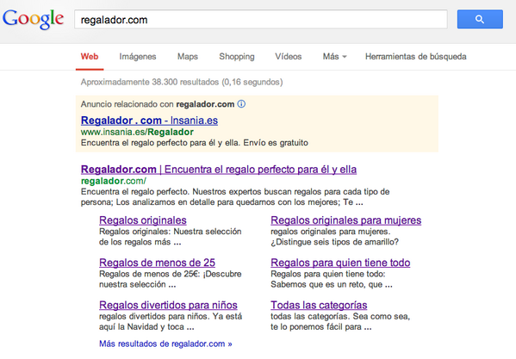516x359 pixels.
Task: Click snippet de los regalos más ...
Action: pyautogui.click(x=140, y=242)
